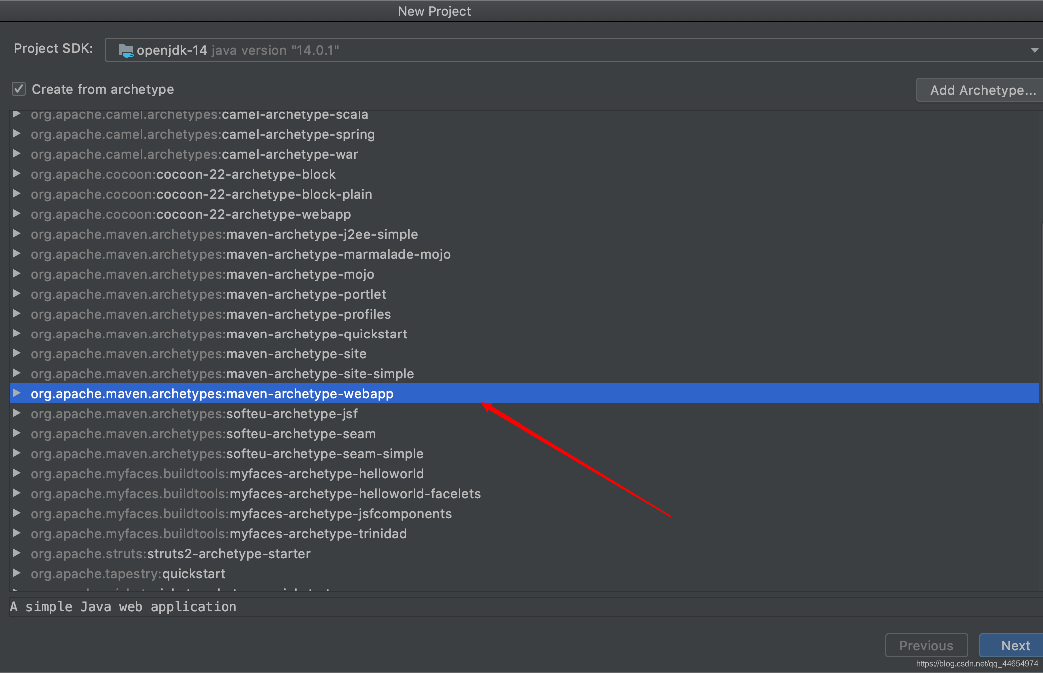Expand the cocoon-22-archetype-block node
This screenshot has width=1043, height=673.
point(16,174)
